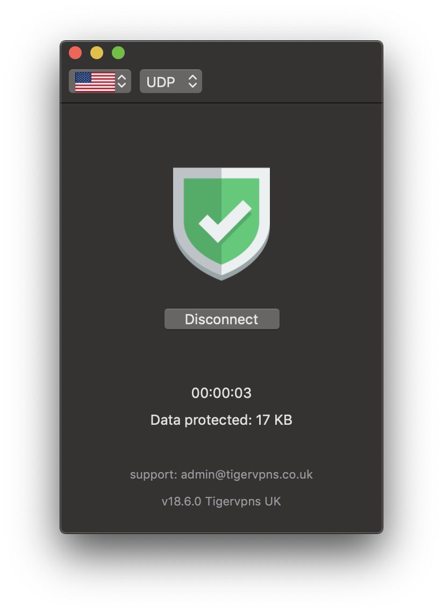This screenshot has width=443, height=613.
Task: Click the Disconnect button
Action: [222, 319]
